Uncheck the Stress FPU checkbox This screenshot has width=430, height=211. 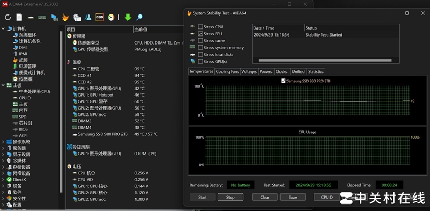pos(200,34)
